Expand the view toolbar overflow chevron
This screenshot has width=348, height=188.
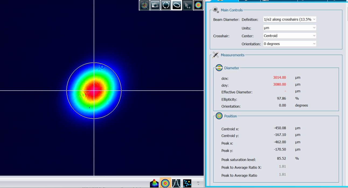[x=198, y=183]
